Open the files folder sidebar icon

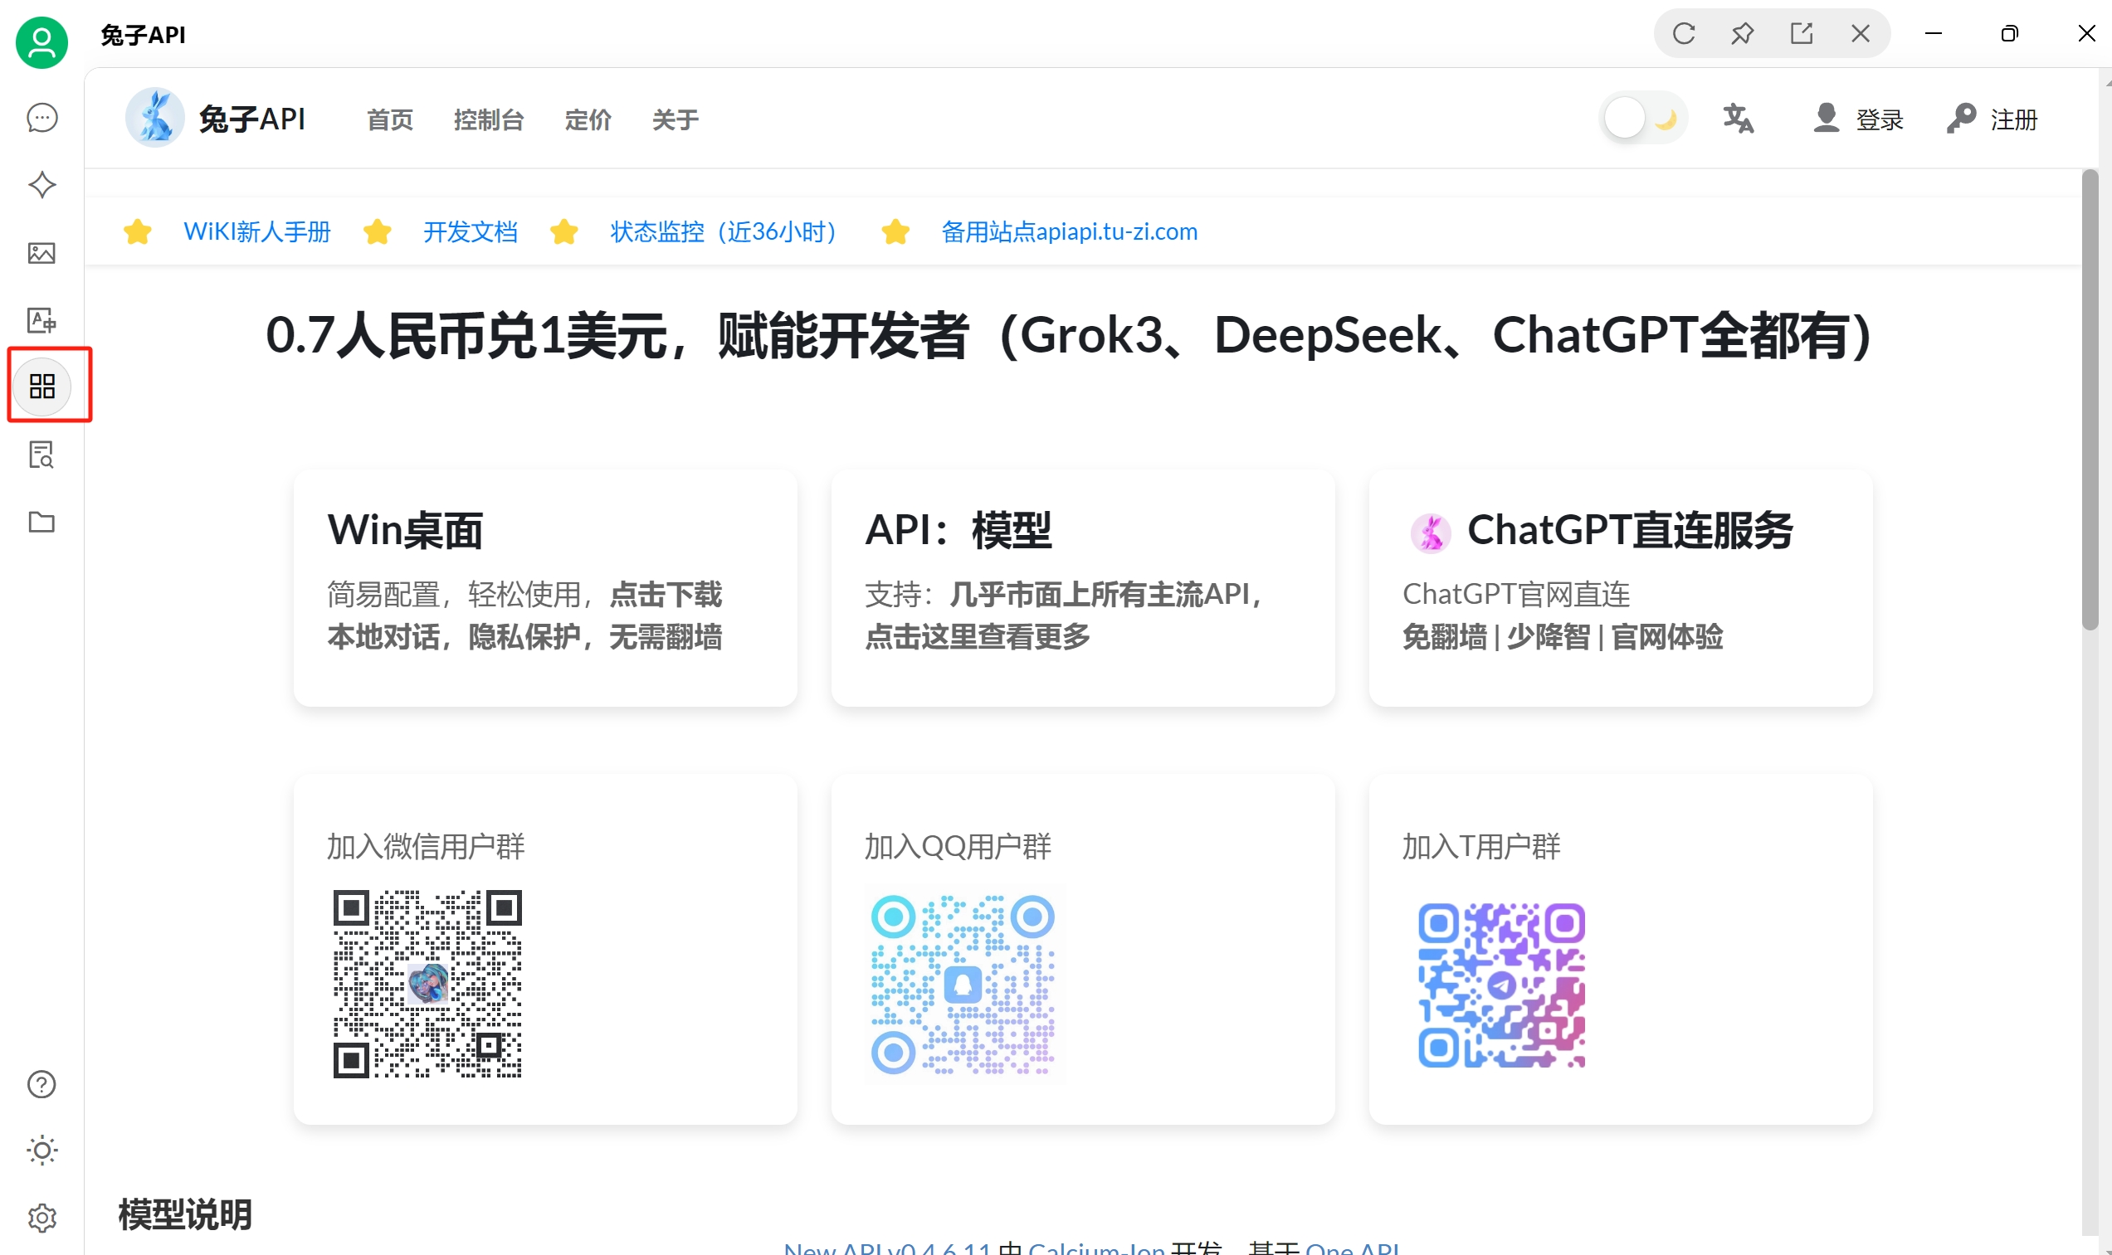coord(41,522)
